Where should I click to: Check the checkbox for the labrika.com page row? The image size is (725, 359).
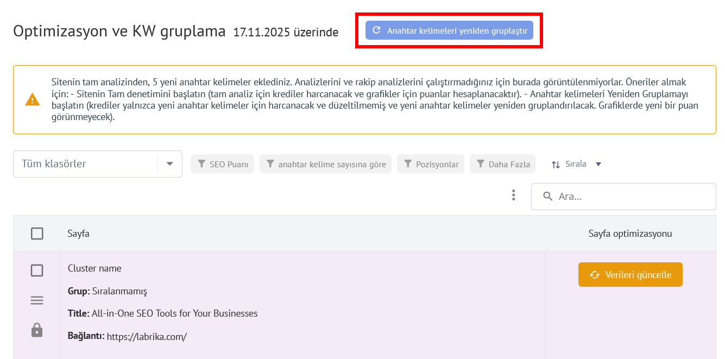pos(37,270)
